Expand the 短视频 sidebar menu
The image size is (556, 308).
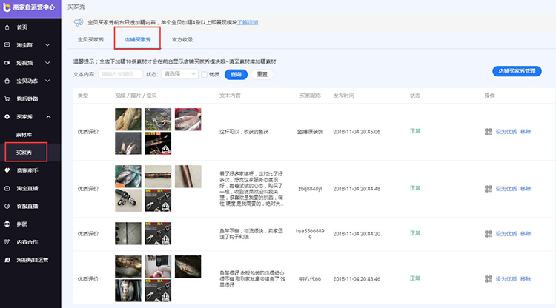click(49, 63)
